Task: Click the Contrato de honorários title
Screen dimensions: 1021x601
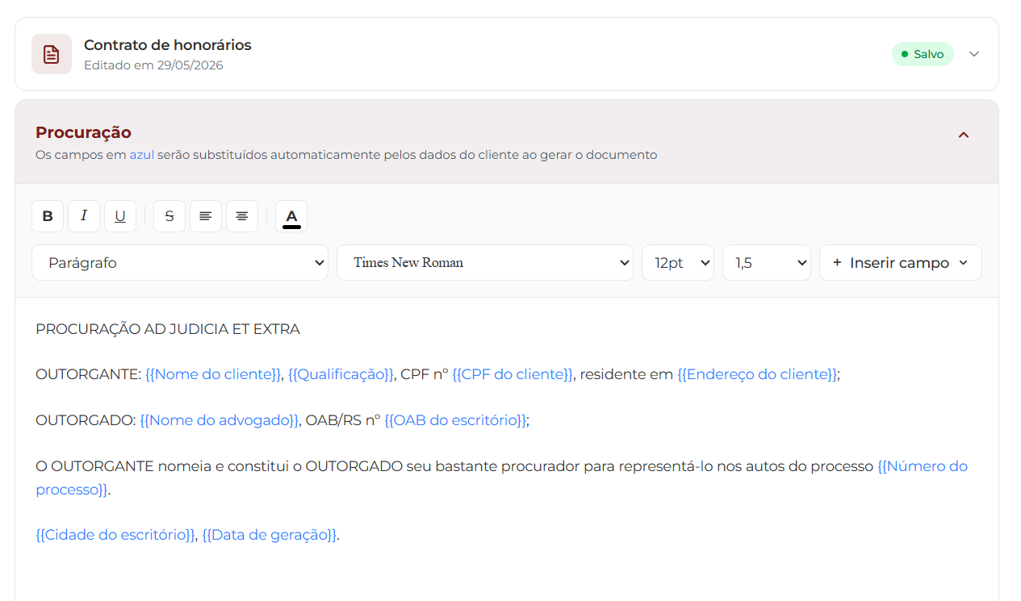Action: point(168,45)
